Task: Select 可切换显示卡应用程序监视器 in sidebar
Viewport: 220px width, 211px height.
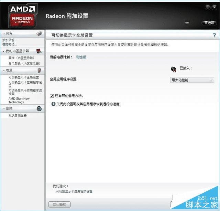Action: (25, 92)
